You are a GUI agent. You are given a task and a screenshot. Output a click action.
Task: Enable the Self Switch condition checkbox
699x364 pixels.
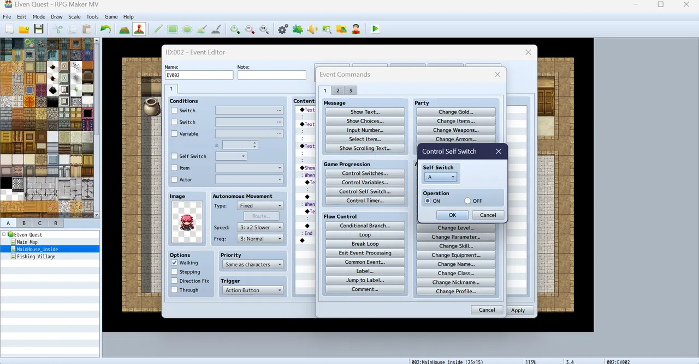pyautogui.click(x=174, y=156)
